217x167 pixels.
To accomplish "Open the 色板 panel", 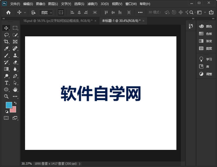I will pos(206,34).
